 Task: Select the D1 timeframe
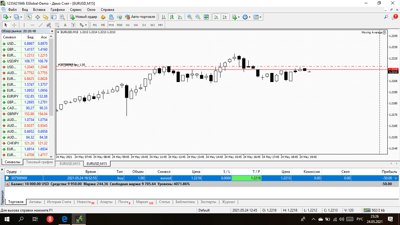[x=144, y=25]
